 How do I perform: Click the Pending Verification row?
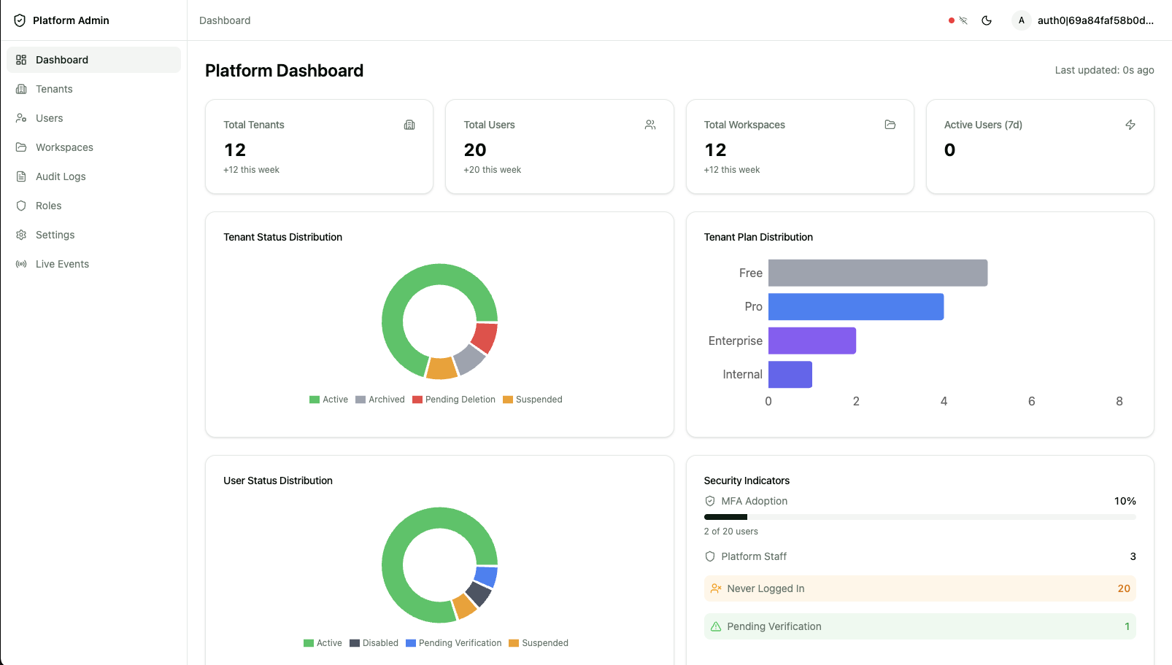(x=920, y=626)
